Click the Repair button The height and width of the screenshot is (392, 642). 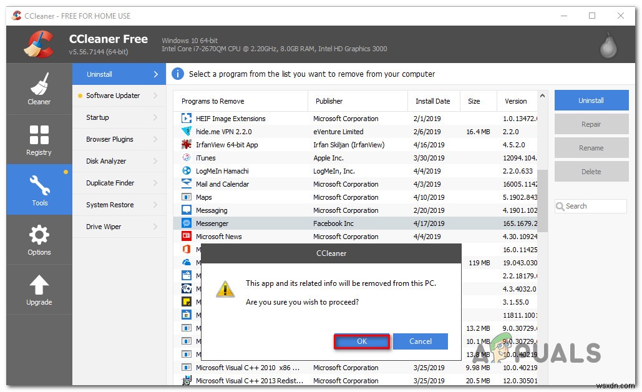591,124
